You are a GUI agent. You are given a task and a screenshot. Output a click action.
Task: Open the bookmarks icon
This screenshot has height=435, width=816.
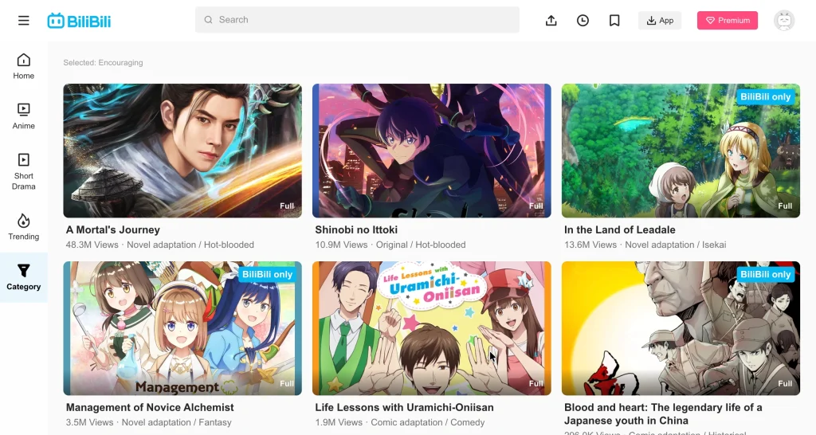tap(614, 20)
